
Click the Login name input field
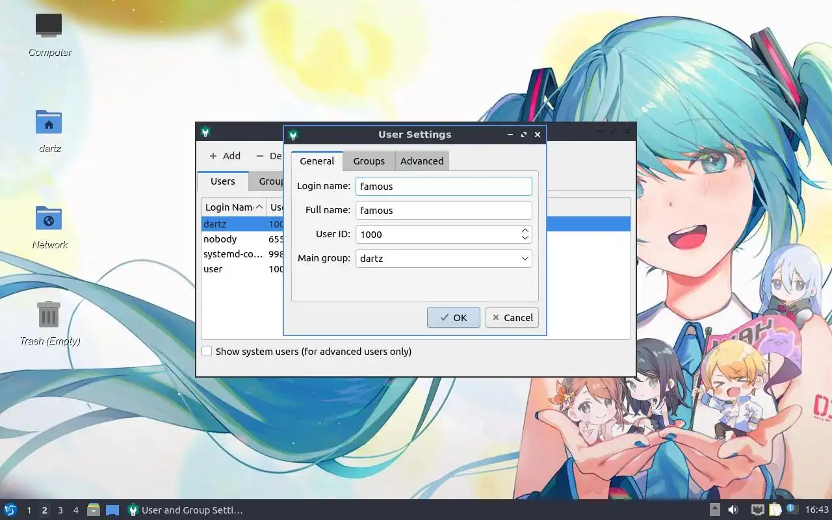coord(444,186)
